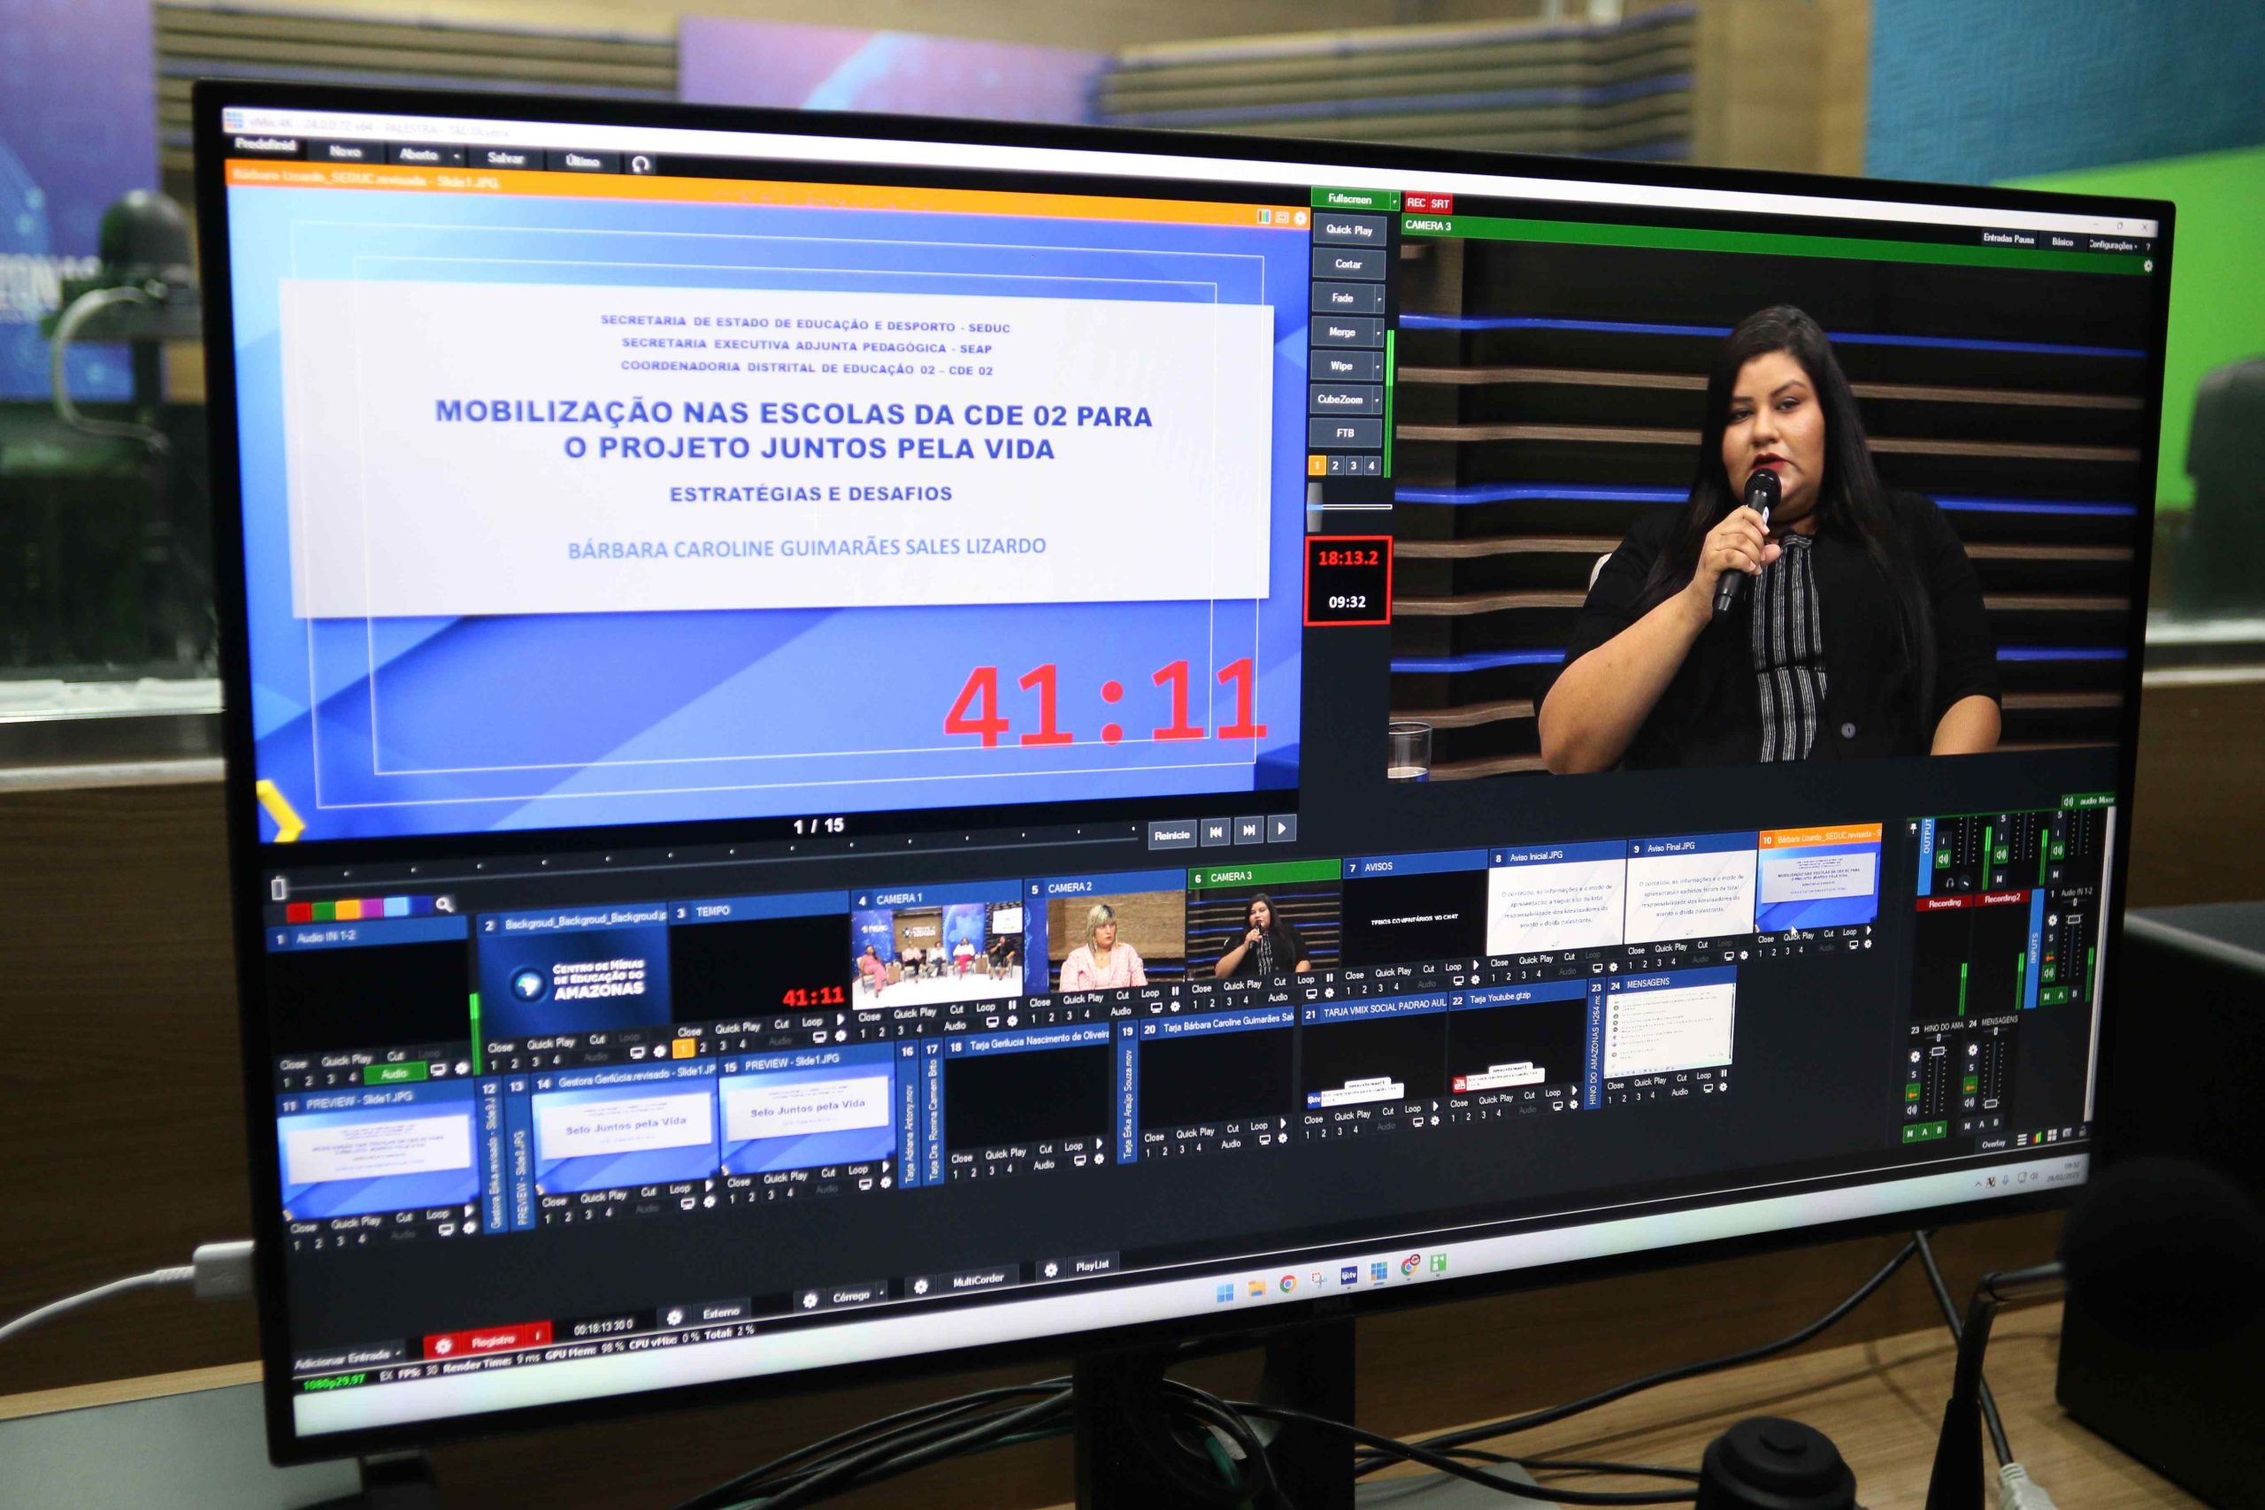Enable overlay channel 2 below FTB

(1335, 466)
